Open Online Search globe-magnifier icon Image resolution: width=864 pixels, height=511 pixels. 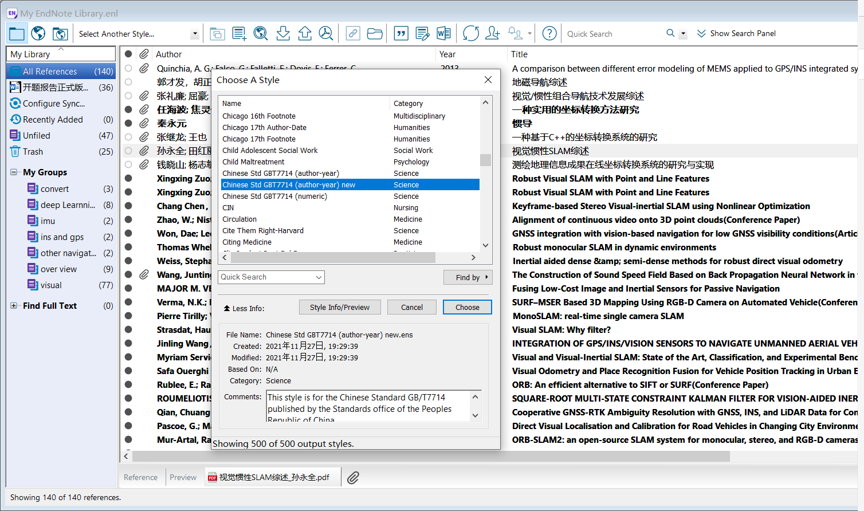261,34
